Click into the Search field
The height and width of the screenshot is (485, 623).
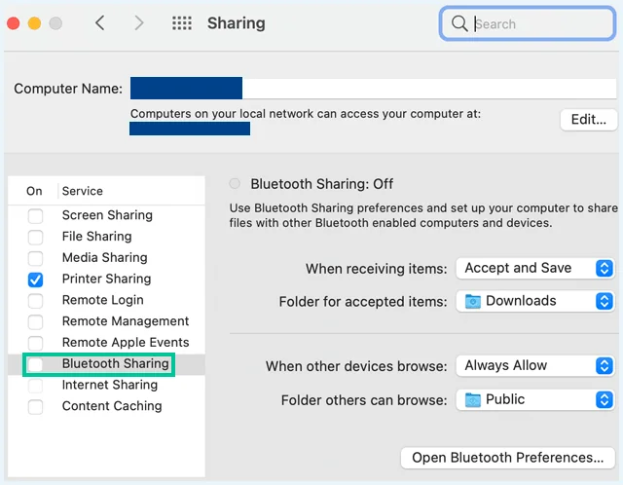pyautogui.click(x=528, y=23)
